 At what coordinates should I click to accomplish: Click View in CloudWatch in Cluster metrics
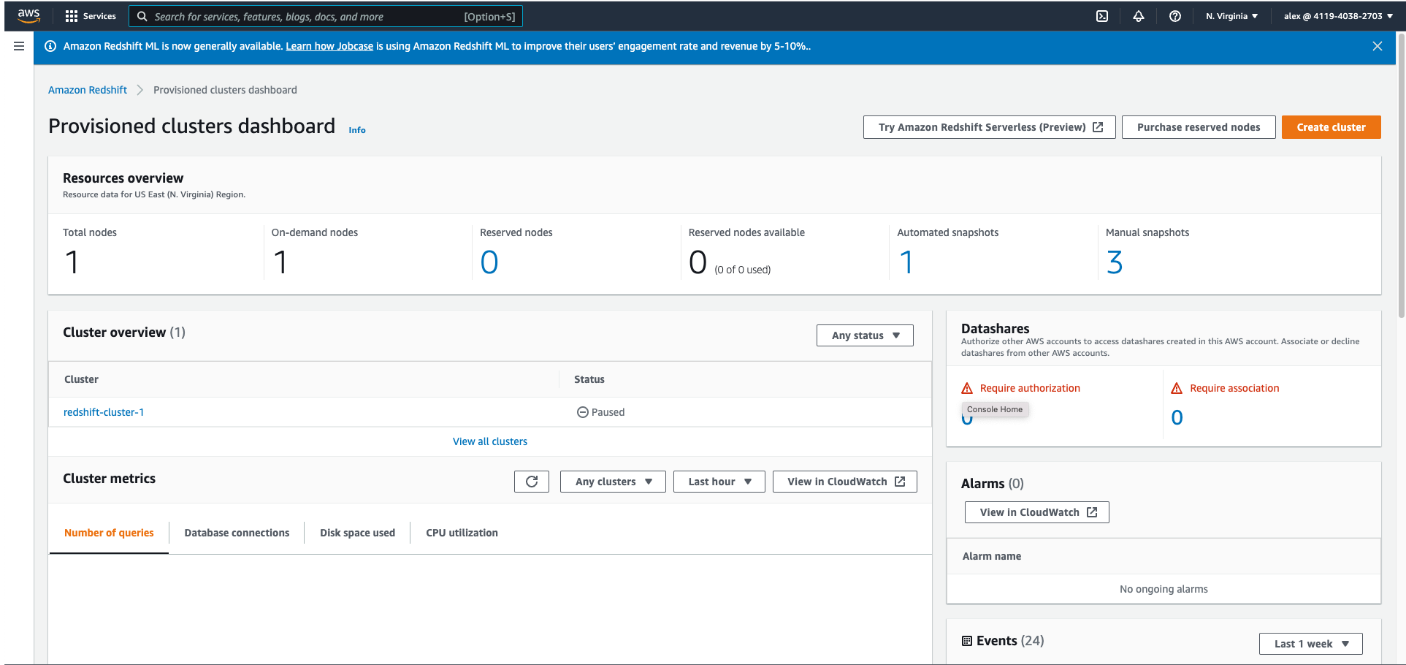click(845, 482)
